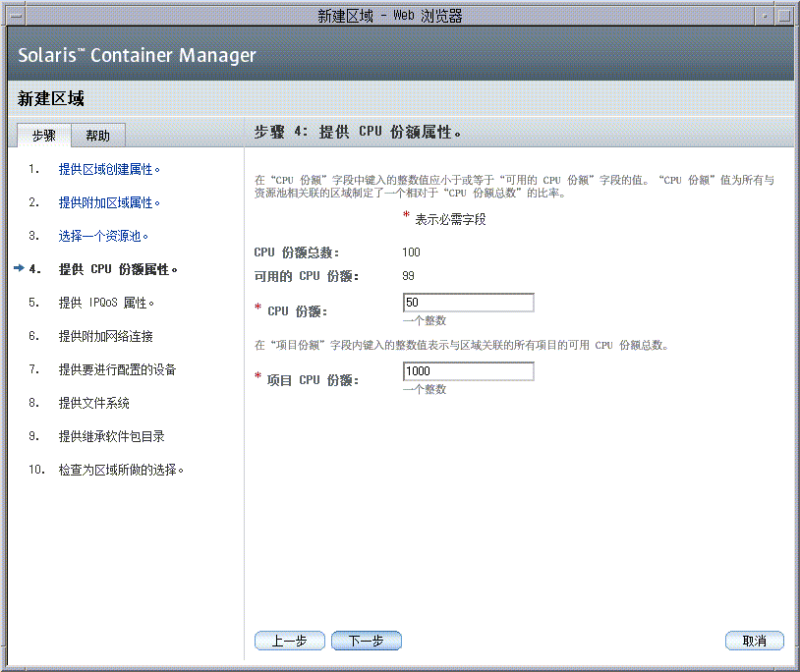
Task: Click the 表示必需字段 note
Action: pos(450,220)
